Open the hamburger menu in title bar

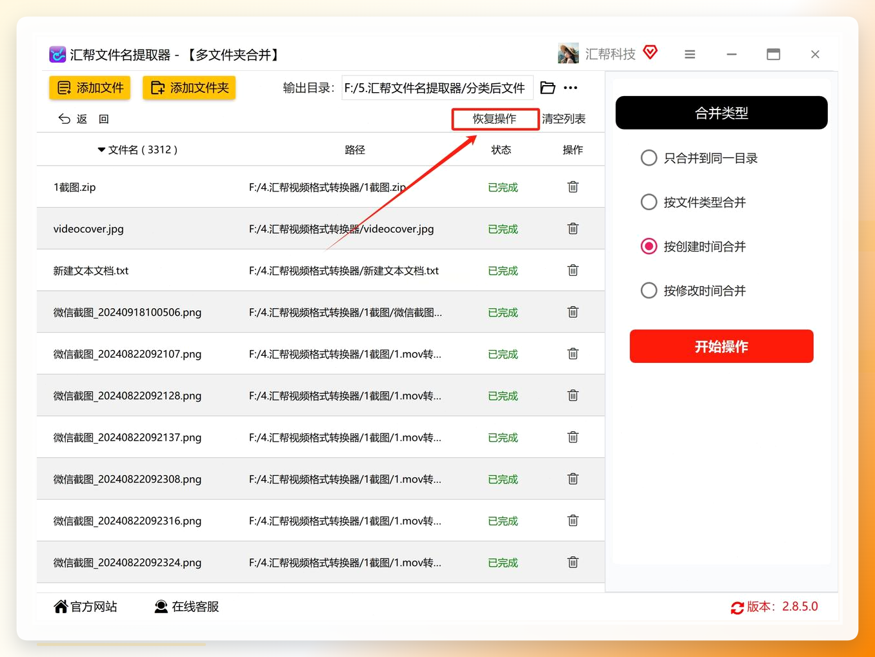point(690,54)
